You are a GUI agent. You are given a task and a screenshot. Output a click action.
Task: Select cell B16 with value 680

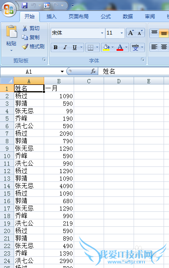tap(59, 201)
